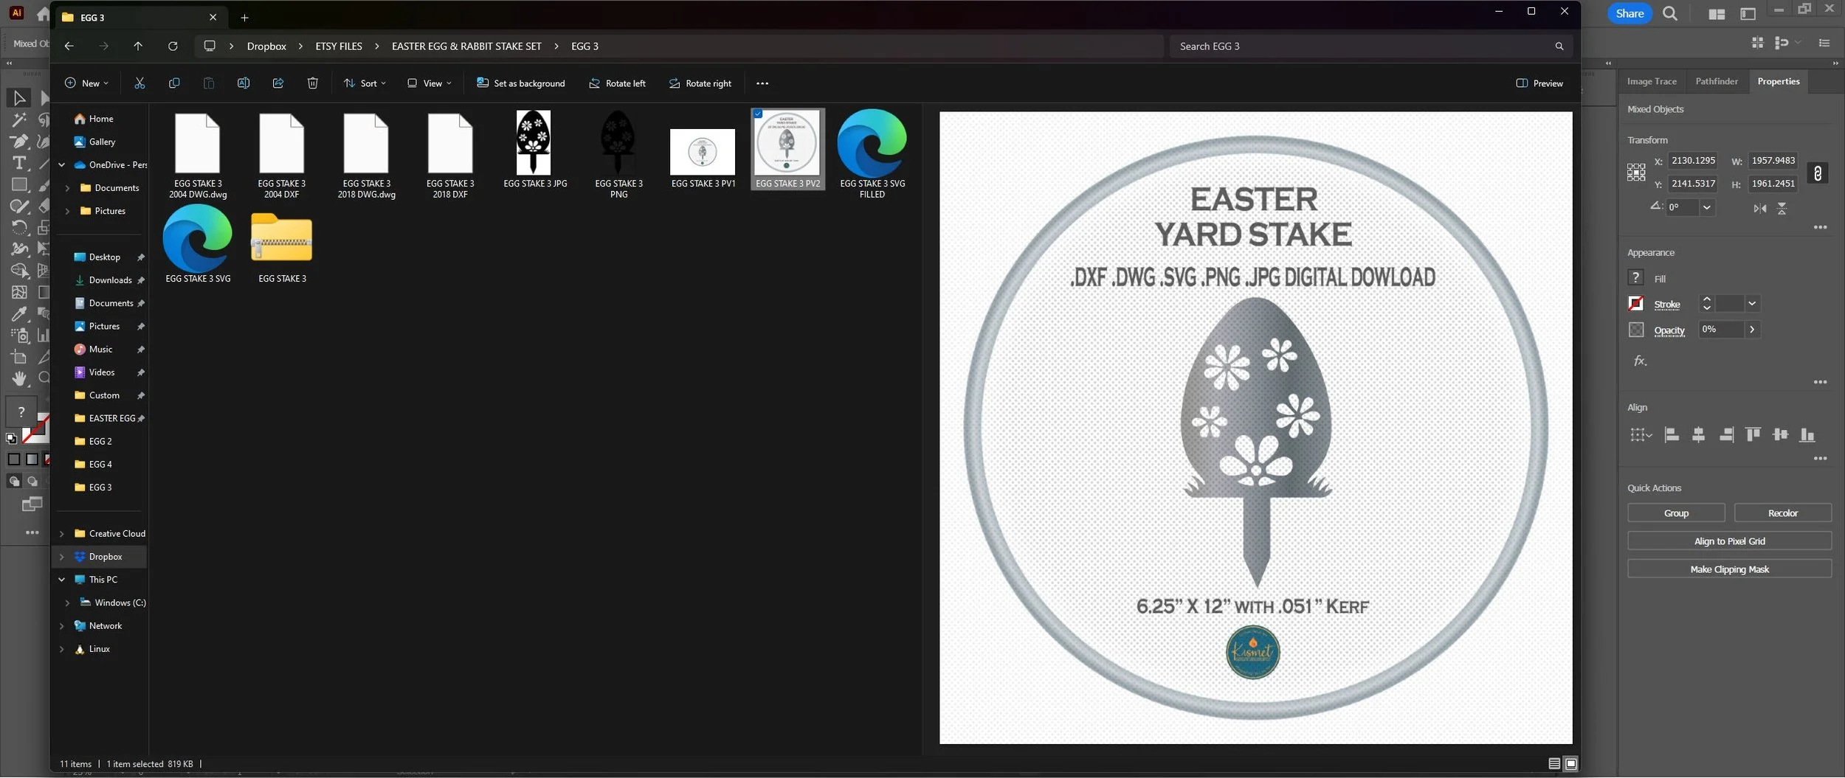The width and height of the screenshot is (1845, 778).
Task: Click the Fill color swatch in Appearance
Action: 1635,277
